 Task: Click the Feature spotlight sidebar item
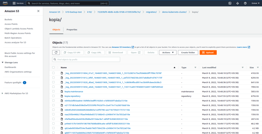point(13,83)
